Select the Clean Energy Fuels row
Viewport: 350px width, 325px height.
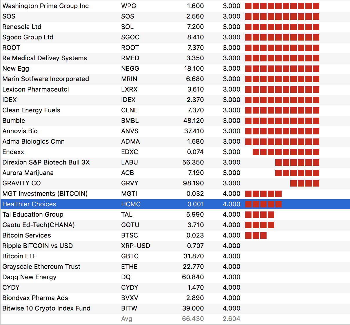point(31,110)
